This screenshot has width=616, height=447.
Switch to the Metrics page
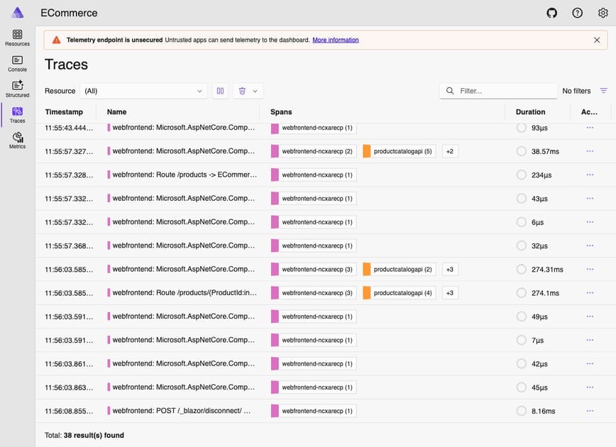[x=17, y=140]
